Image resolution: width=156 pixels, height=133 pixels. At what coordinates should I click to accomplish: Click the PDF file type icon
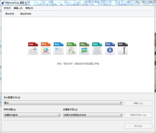click(x=33, y=48)
